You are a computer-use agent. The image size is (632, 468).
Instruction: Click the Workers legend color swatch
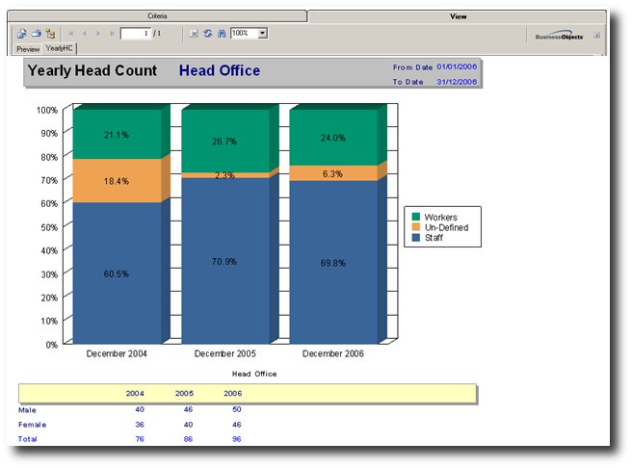coord(416,218)
